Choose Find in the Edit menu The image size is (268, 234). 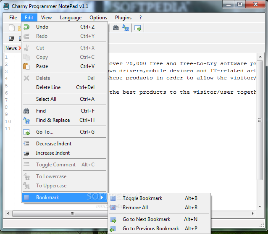point(64,111)
